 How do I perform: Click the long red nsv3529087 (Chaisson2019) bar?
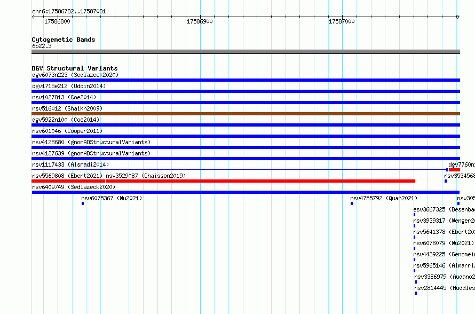pyautogui.click(x=260, y=181)
